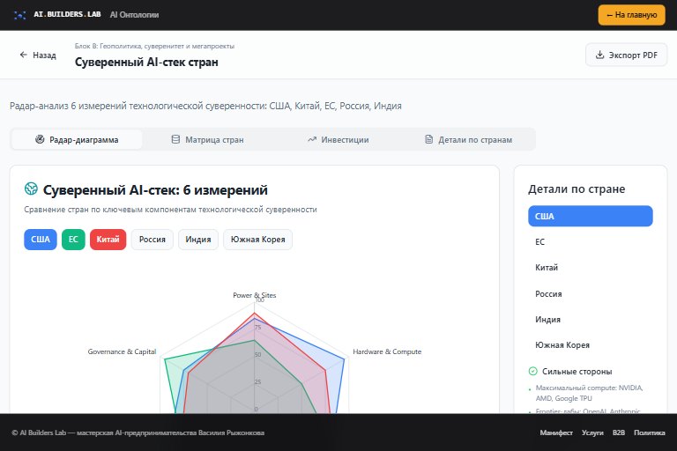Toggle the green ЕС chart filter chip

point(73,240)
